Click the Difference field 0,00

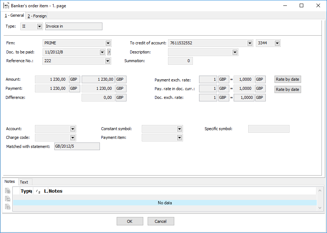98,97
